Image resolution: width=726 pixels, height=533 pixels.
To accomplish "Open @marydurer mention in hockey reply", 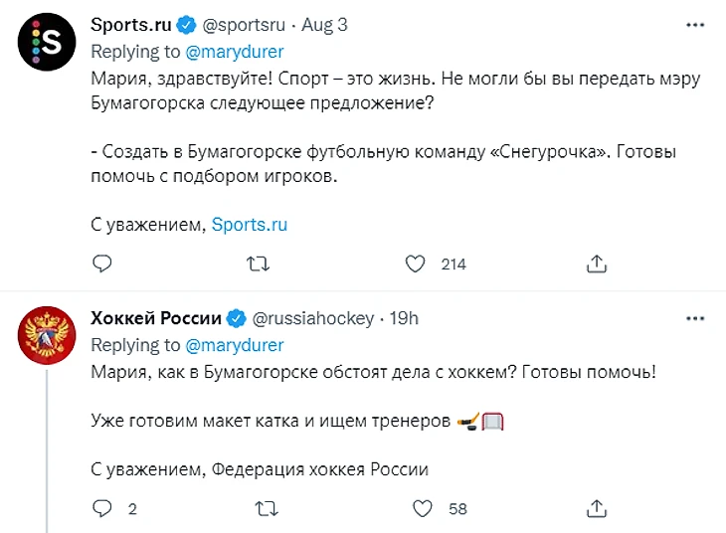I will [x=234, y=345].
